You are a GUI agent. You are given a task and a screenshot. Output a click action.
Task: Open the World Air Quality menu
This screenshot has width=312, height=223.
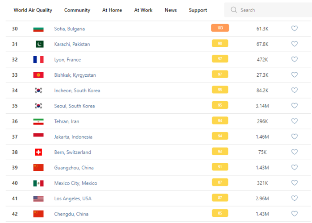(x=33, y=10)
